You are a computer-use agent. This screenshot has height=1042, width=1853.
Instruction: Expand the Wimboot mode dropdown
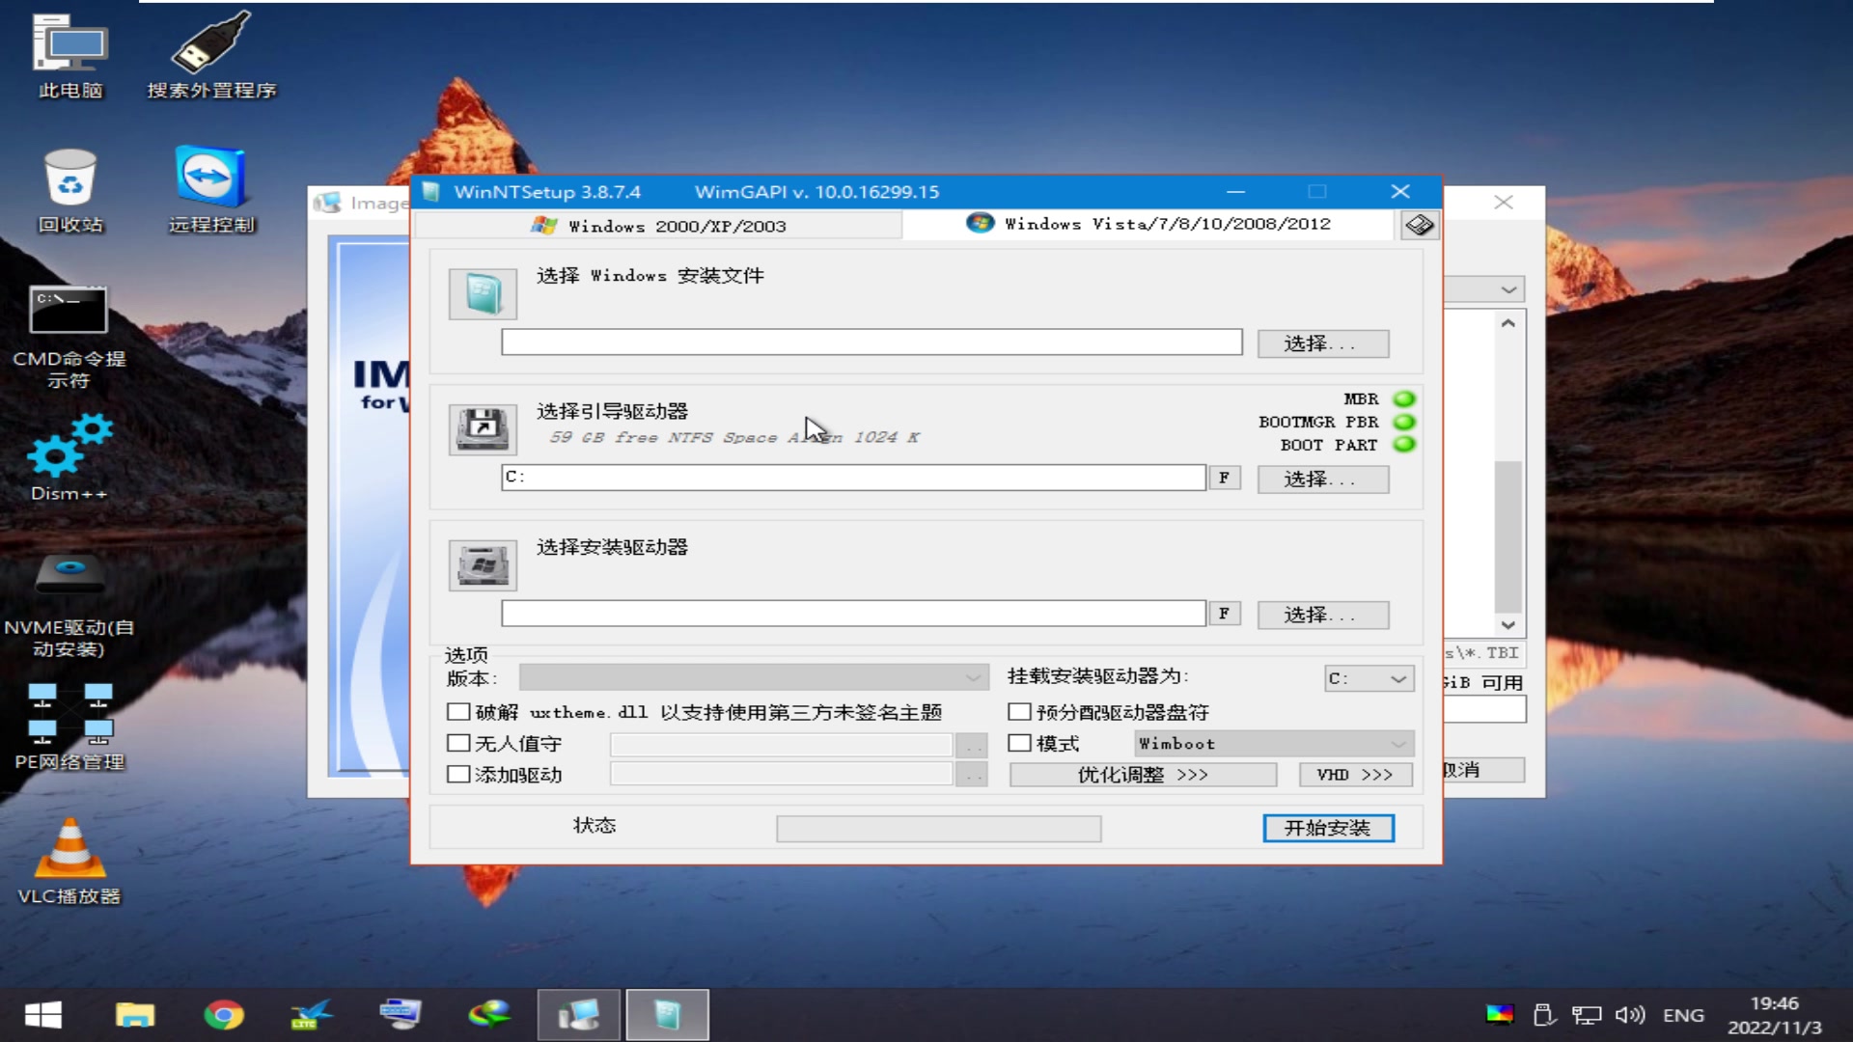coord(1274,744)
